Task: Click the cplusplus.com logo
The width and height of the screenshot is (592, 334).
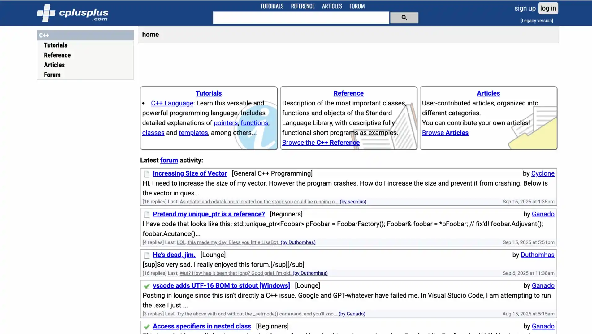Action: coord(73,13)
